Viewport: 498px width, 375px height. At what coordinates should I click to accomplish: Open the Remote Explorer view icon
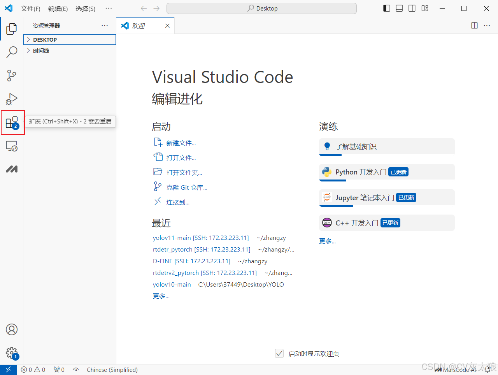(12, 146)
